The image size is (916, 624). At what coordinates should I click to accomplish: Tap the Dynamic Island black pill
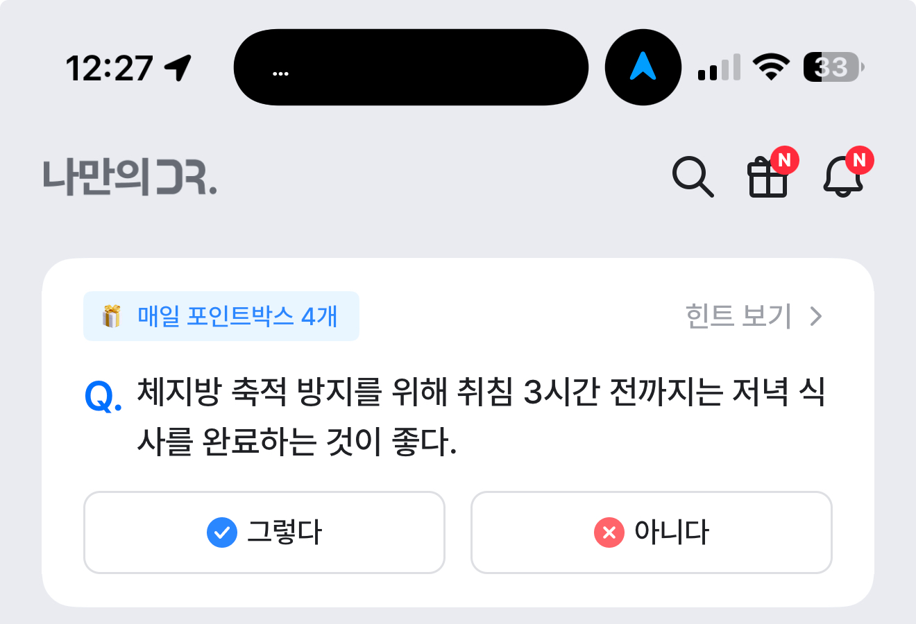coord(412,67)
